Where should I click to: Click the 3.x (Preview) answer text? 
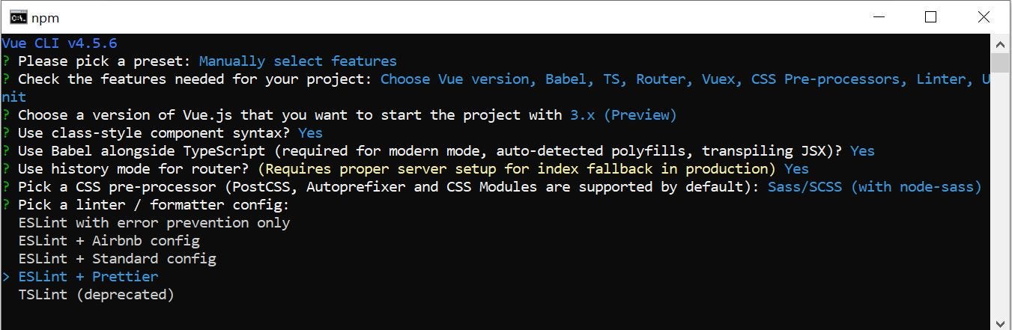623,114
